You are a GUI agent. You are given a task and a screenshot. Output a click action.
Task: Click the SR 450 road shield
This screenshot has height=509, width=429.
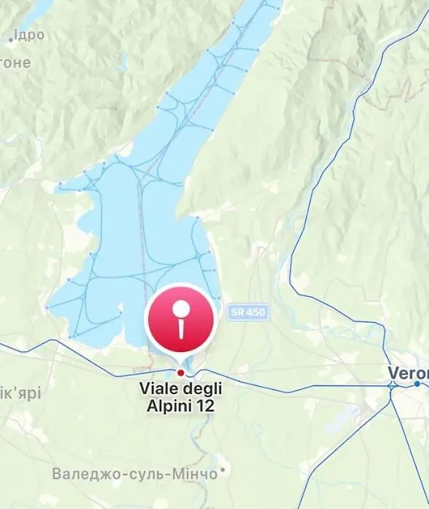pos(248,312)
